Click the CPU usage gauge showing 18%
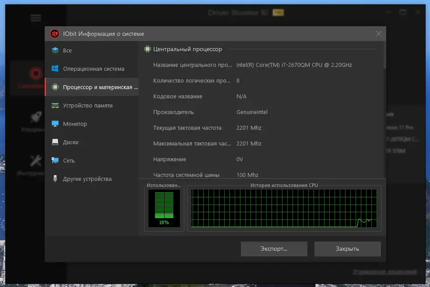 [x=164, y=208]
